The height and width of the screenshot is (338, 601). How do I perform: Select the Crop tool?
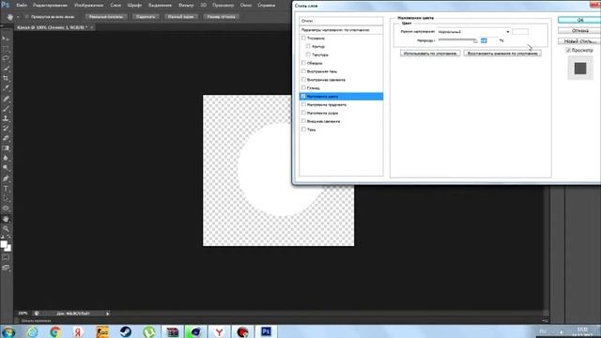coord(6,78)
